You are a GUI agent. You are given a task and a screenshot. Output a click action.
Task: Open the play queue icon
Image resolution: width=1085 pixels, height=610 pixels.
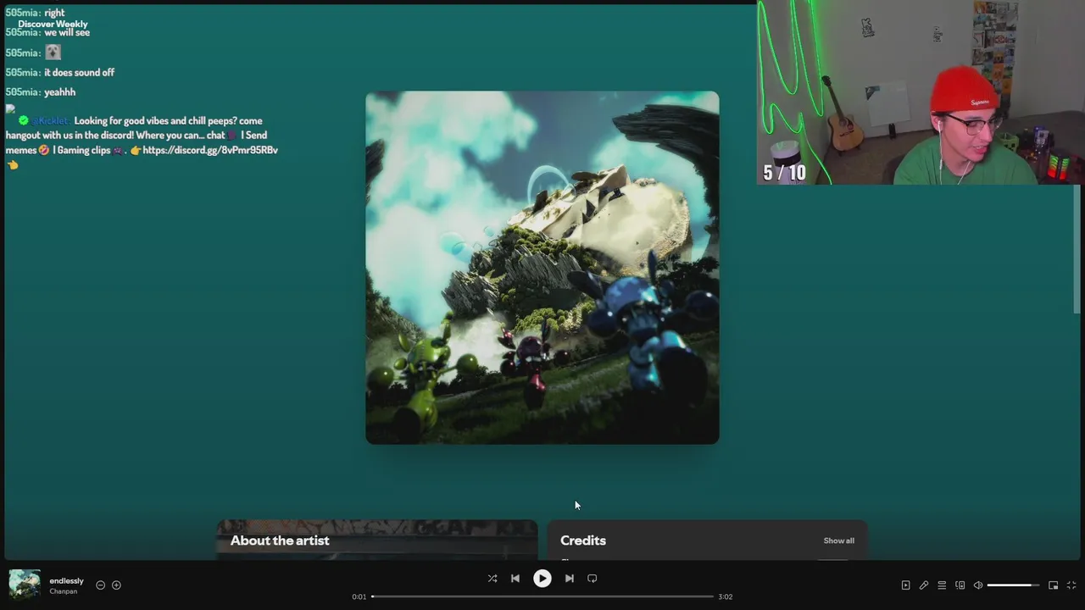pyautogui.click(x=942, y=585)
